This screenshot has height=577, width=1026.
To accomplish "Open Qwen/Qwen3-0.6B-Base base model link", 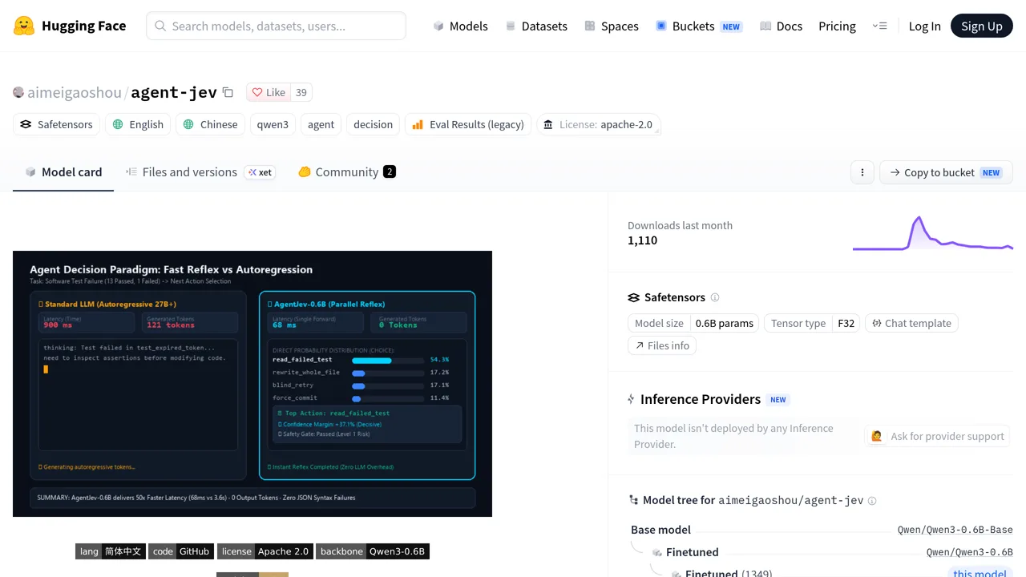I will pyautogui.click(x=955, y=530).
